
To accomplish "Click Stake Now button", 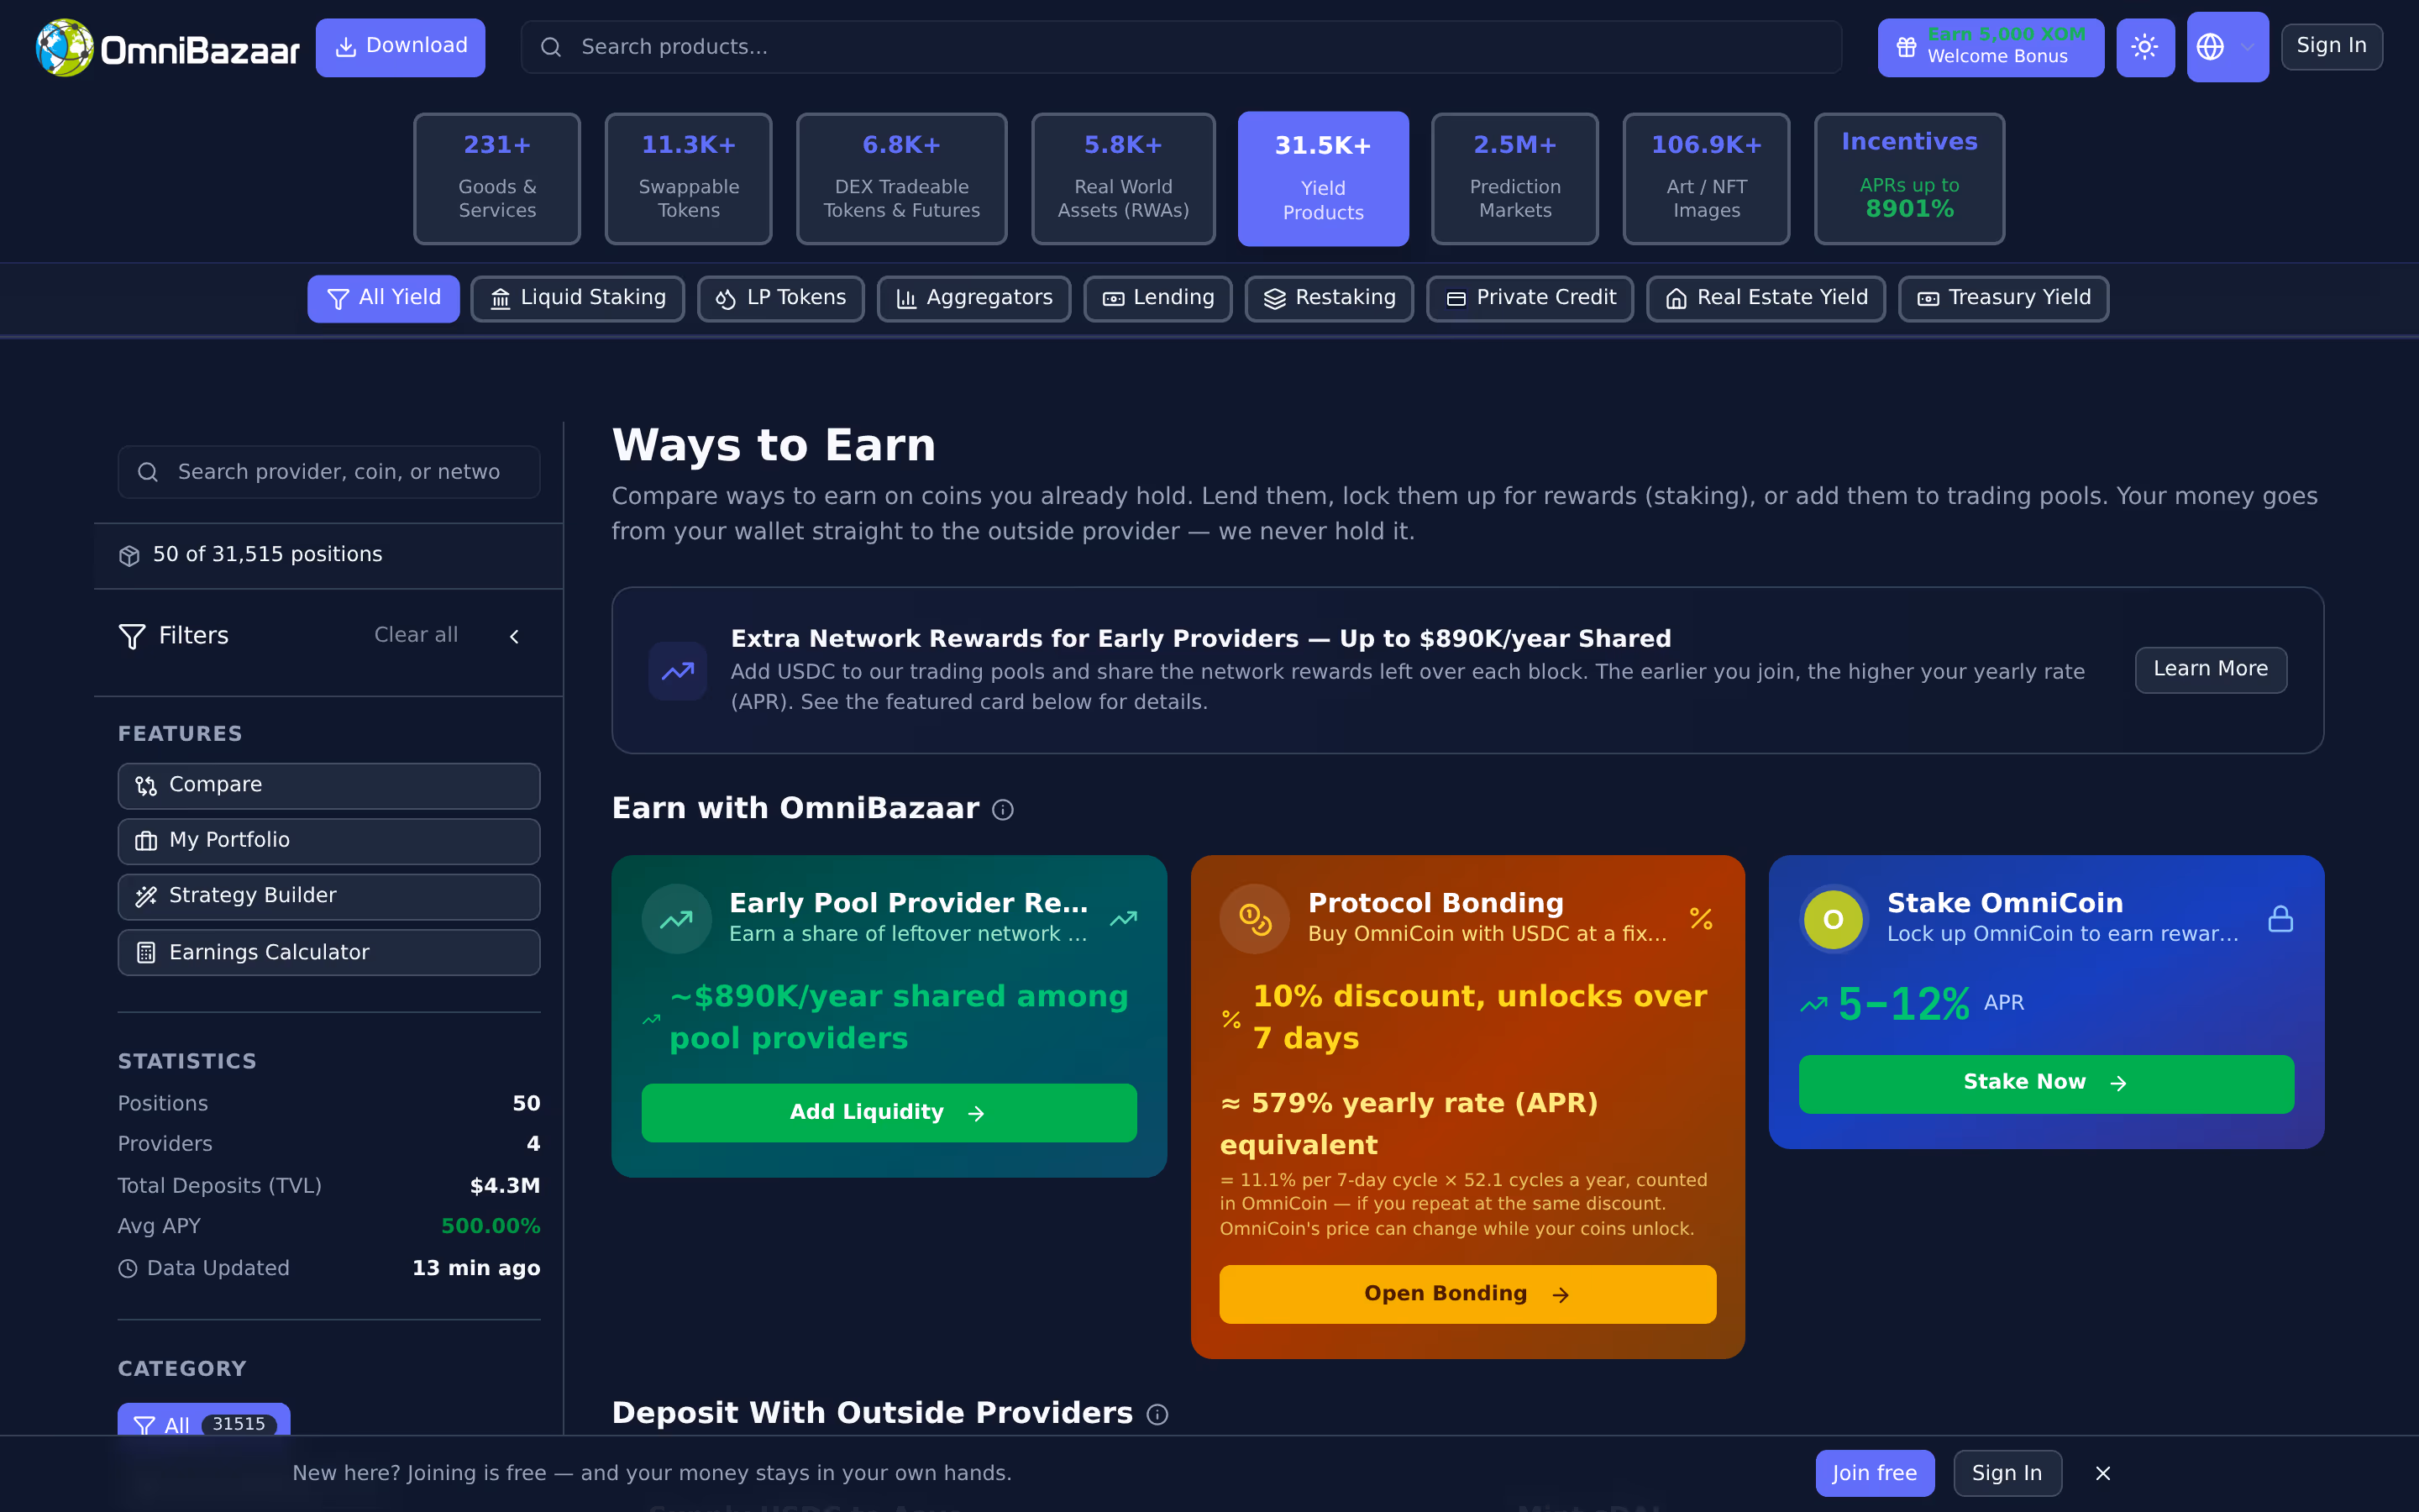I will [2046, 1083].
